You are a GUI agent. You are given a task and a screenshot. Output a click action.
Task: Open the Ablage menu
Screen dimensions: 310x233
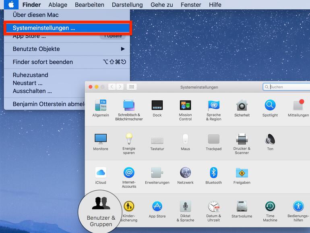[58, 4]
